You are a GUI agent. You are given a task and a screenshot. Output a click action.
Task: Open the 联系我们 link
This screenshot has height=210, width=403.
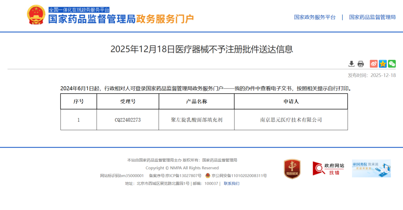(x=231, y=183)
